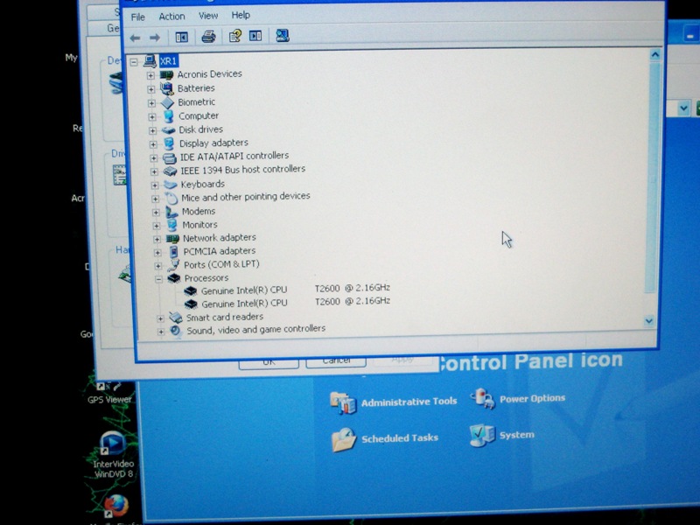Expand the Display adapters node

click(x=153, y=144)
